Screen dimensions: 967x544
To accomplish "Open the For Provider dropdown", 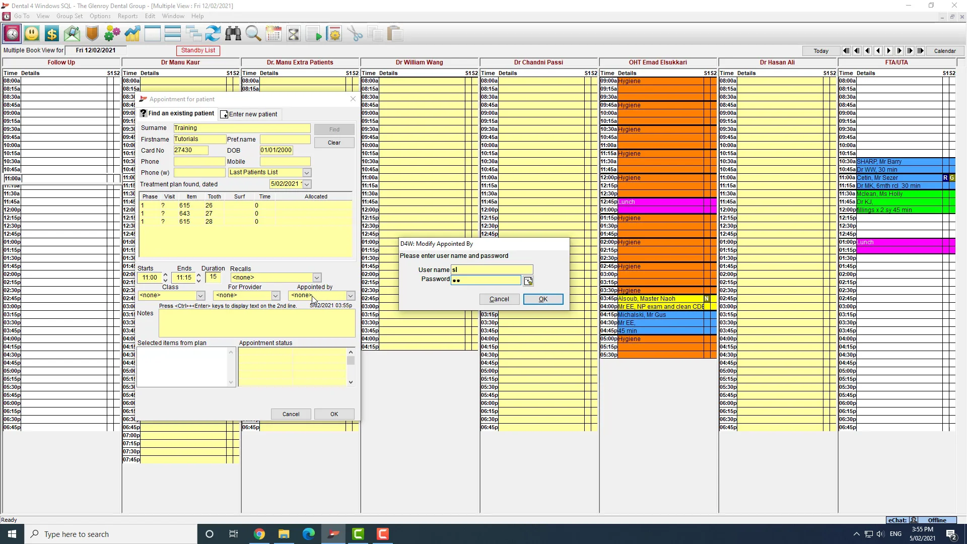I will point(275,296).
